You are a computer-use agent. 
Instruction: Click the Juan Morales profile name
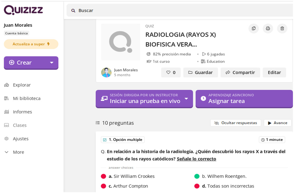18,25
